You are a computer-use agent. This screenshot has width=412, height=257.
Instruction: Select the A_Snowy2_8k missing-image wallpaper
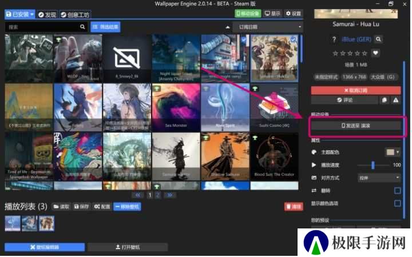coord(127,58)
